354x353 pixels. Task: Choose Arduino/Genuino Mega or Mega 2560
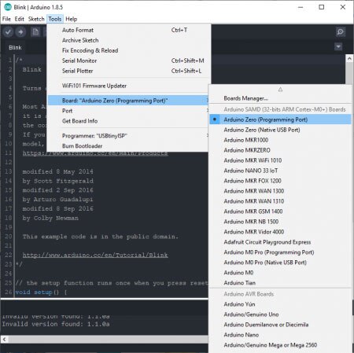[x=280, y=345]
